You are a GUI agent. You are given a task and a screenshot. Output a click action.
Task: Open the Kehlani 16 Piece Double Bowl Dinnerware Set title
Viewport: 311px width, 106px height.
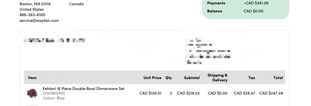[x=84, y=89]
